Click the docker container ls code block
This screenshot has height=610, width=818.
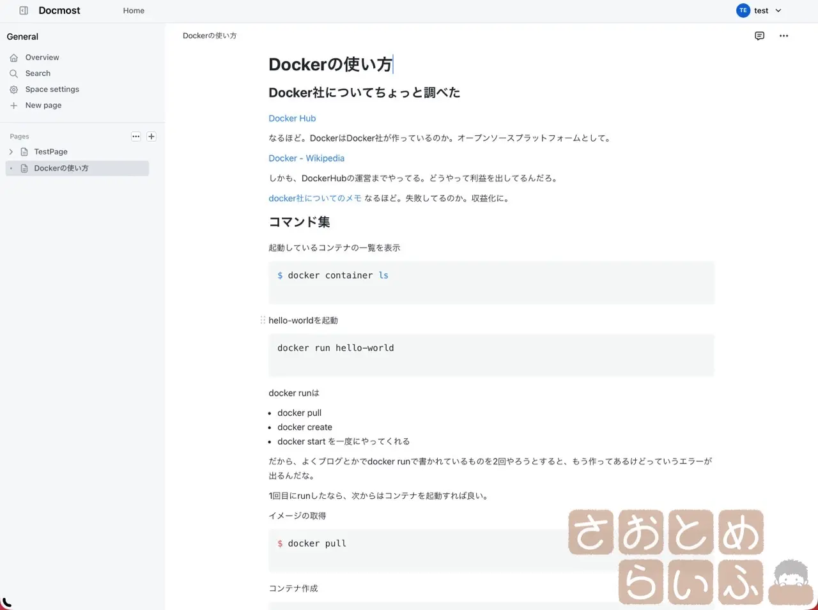point(491,282)
